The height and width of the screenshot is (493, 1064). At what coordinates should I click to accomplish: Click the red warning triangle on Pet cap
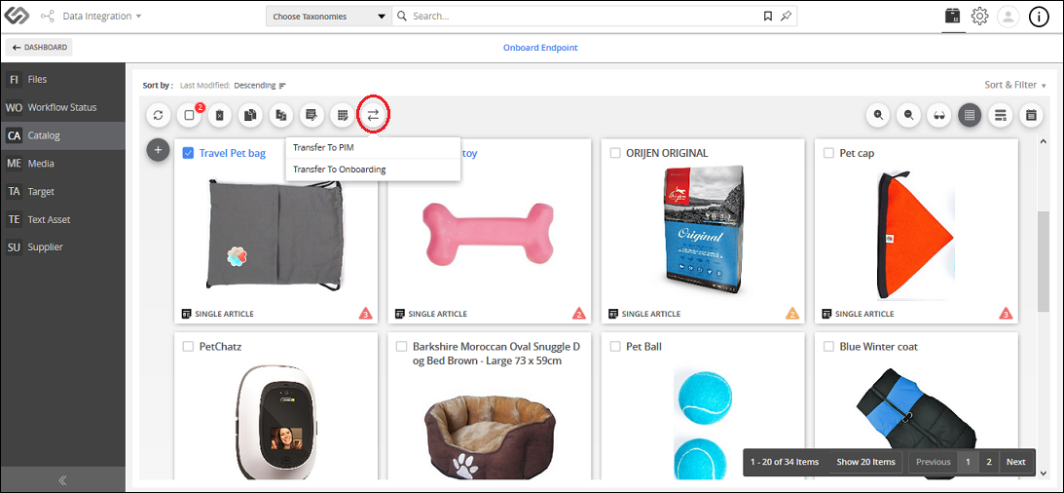(1007, 314)
